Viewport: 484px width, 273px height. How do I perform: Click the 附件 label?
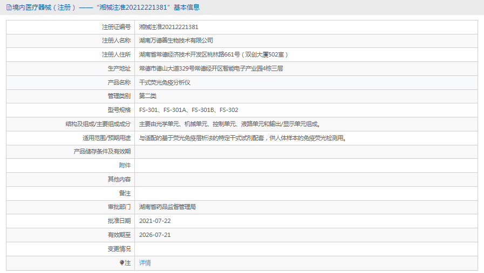click(x=125, y=165)
